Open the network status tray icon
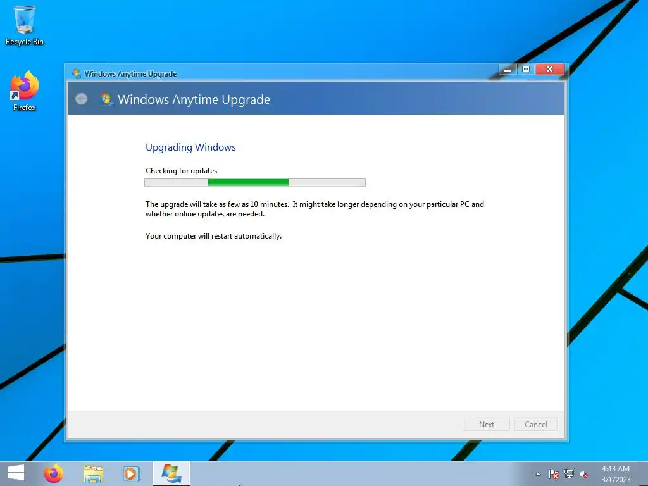This screenshot has height=486, width=648. [569, 474]
